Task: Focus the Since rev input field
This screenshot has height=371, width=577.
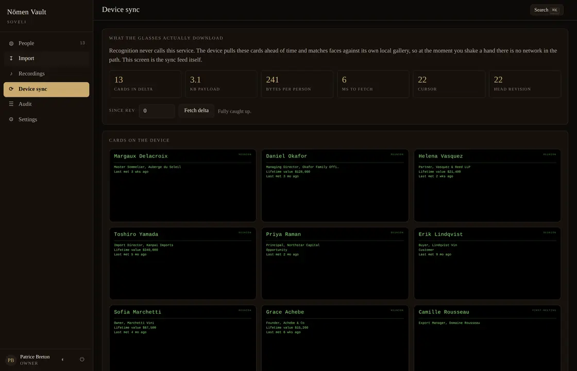Action: [157, 111]
